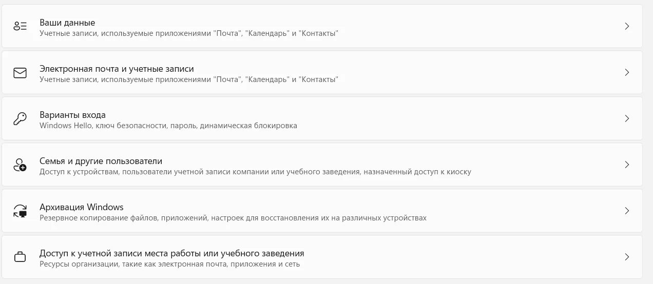Screen dimensions: 653x284
Task: Click the Windows Hello, ключ безопасности description
Action: point(168,126)
